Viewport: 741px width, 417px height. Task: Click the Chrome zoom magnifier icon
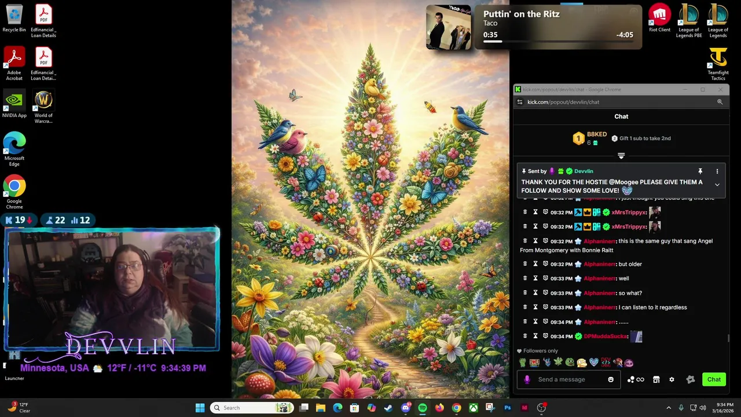(720, 102)
